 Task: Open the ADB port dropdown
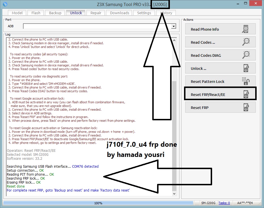click(174, 26)
